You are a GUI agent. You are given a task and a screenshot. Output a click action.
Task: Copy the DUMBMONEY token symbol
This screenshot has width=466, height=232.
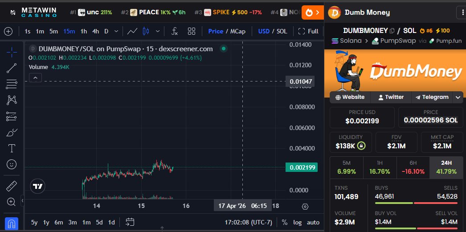point(392,31)
